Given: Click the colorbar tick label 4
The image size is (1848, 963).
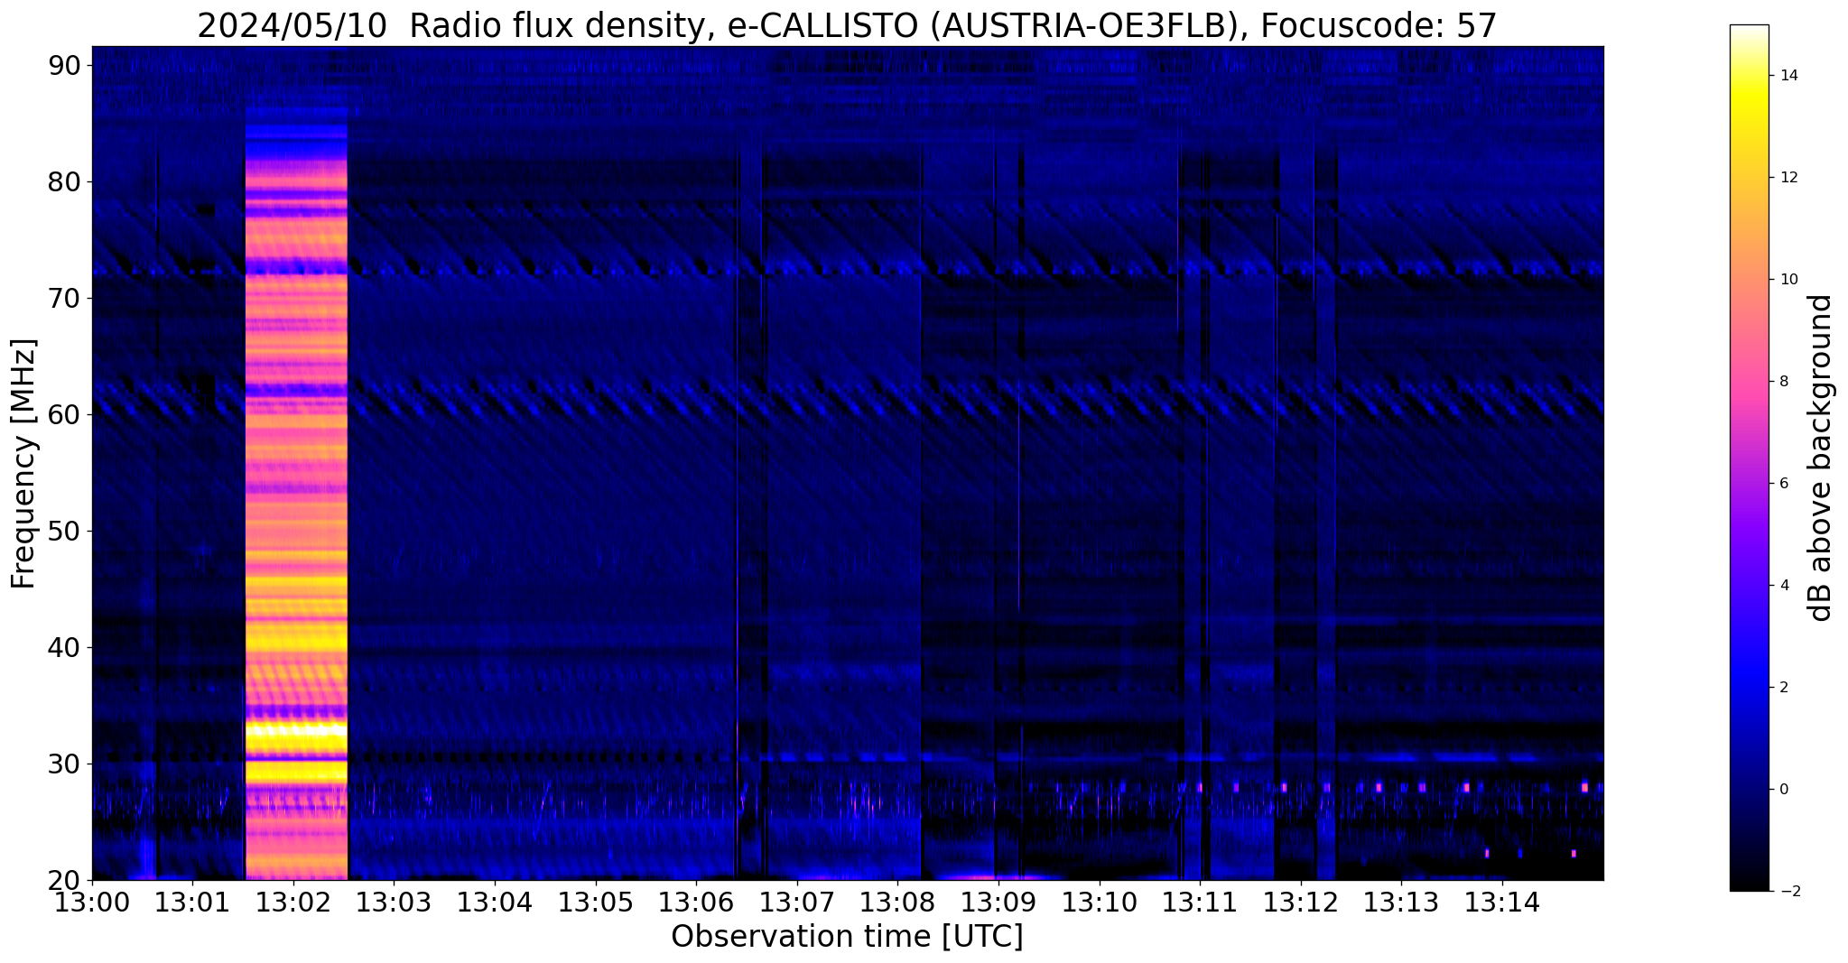Looking at the screenshot, I should (1784, 586).
